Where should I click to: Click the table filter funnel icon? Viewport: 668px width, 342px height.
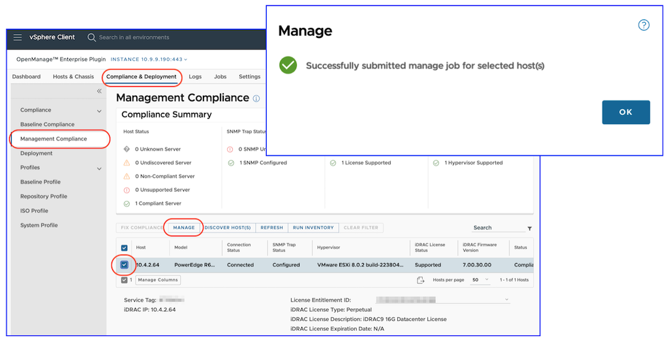click(x=530, y=228)
